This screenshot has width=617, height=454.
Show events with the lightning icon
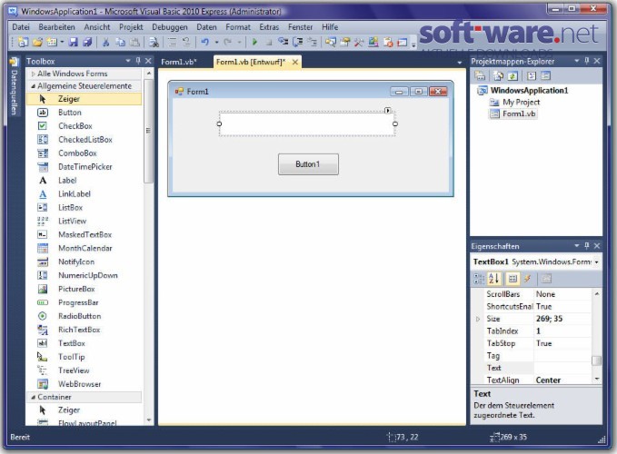527,279
